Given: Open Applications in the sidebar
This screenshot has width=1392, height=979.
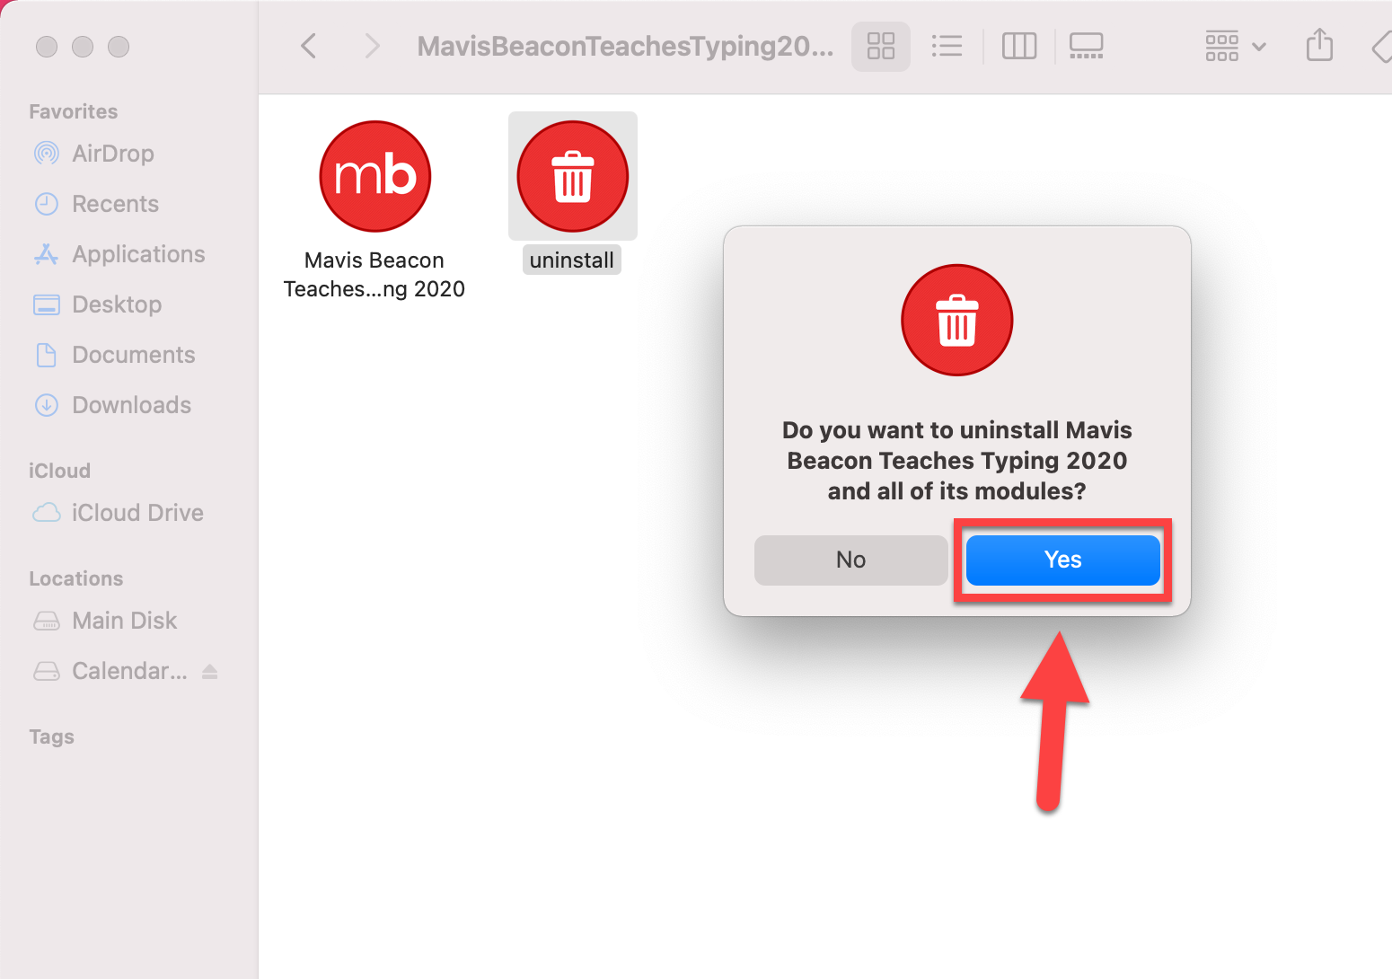Looking at the screenshot, I should (x=119, y=254).
